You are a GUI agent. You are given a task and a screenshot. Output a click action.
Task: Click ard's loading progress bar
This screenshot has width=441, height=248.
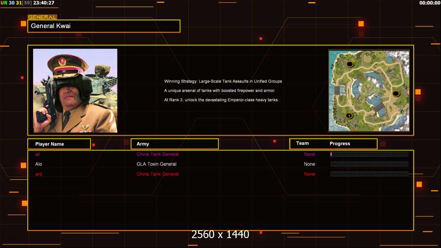pyautogui.click(x=369, y=174)
